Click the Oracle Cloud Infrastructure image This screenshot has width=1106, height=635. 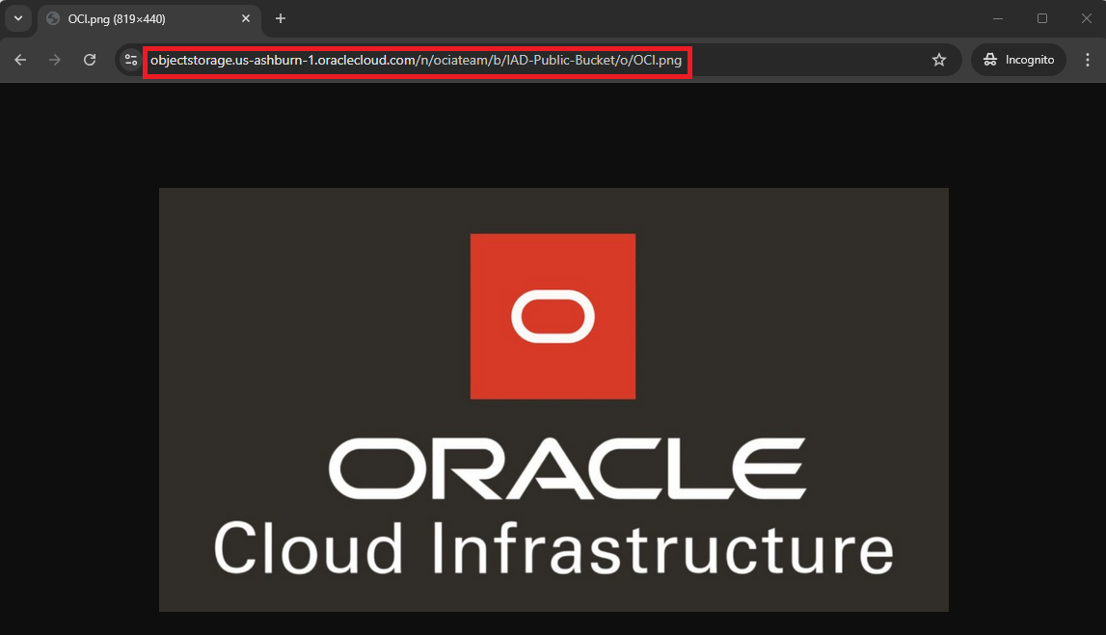click(553, 399)
